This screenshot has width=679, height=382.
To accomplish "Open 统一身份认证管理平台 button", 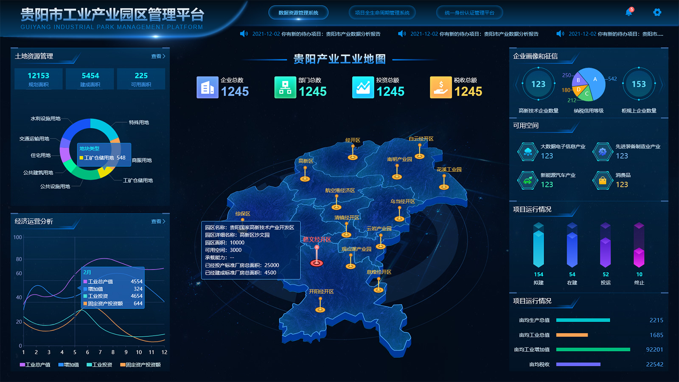I will (469, 13).
